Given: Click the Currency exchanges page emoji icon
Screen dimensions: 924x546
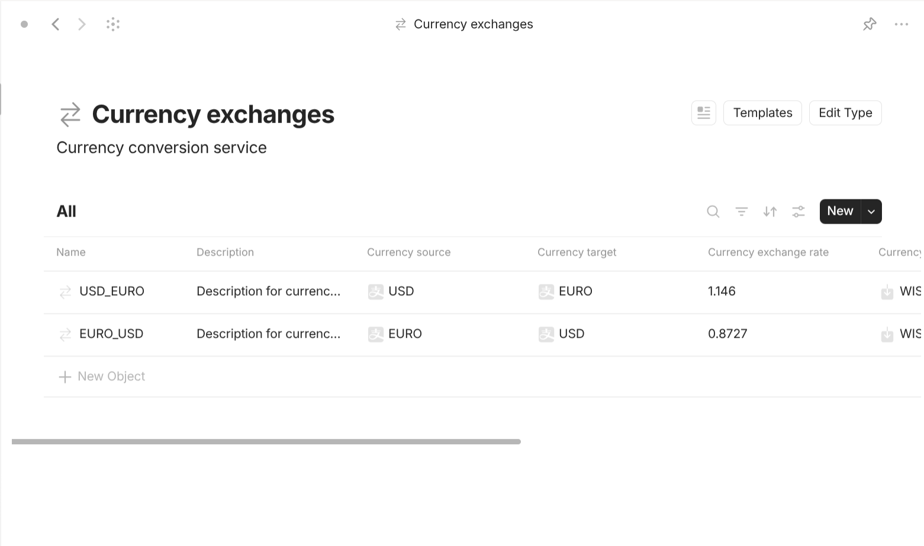Looking at the screenshot, I should (69, 114).
